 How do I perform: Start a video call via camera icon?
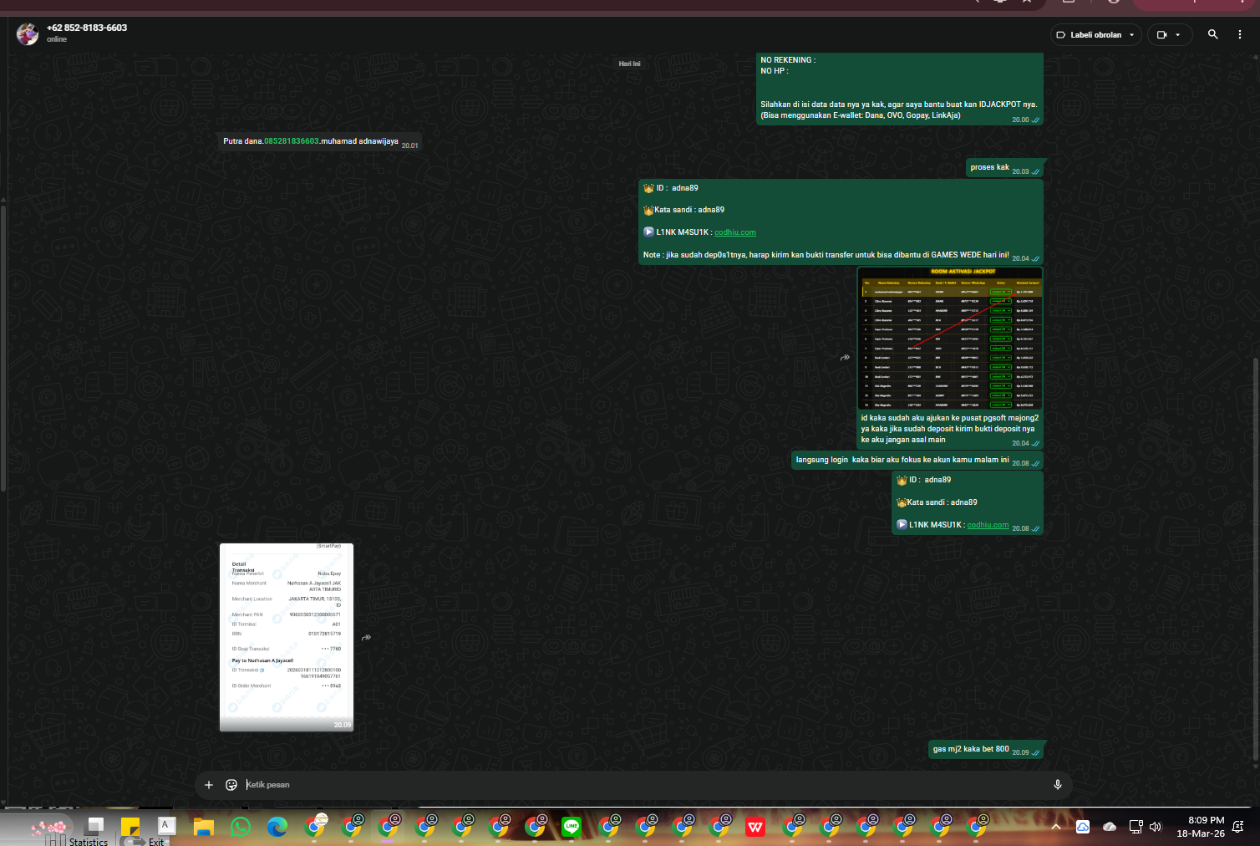tap(1161, 35)
